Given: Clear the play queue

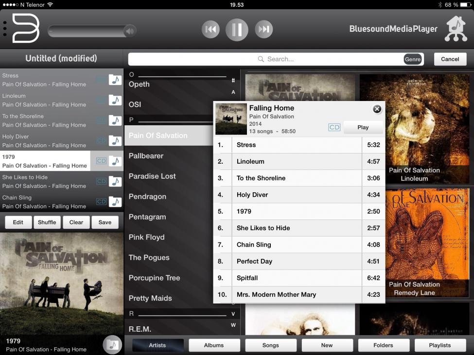Looking at the screenshot, I should (76, 222).
